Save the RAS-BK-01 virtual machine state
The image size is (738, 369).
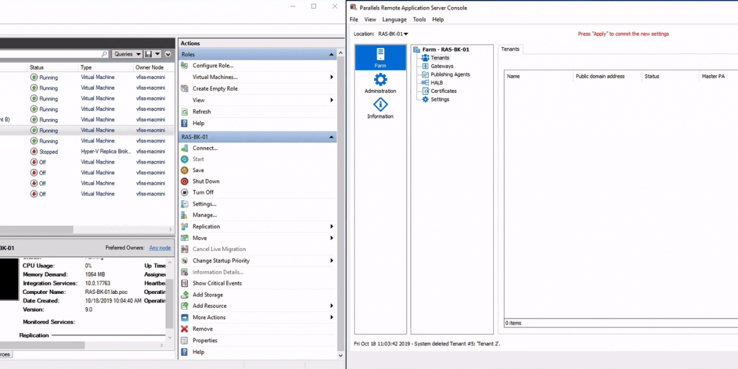[198, 170]
